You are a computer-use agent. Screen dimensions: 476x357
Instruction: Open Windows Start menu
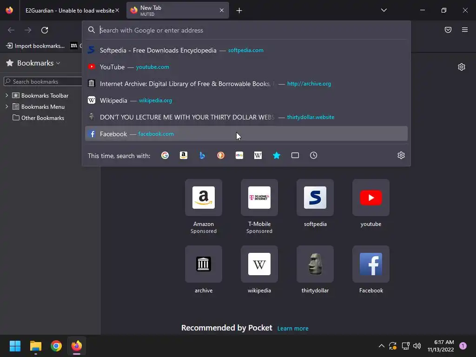15,346
